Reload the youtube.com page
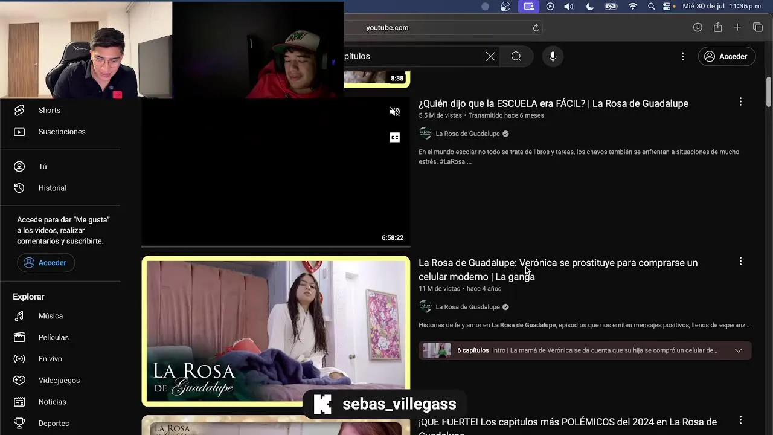Screen dimensions: 773x435 (536, 28)
